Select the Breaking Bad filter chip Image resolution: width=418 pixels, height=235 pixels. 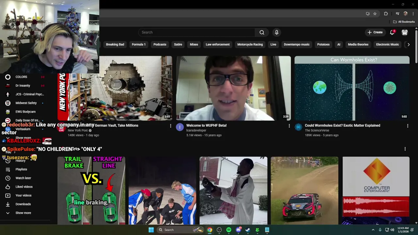(115, 44)
